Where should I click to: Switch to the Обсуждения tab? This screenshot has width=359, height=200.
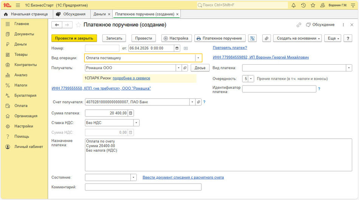[71, 14]
